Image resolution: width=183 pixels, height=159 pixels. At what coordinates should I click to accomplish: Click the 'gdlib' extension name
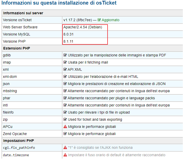click(x=7, y=55)
